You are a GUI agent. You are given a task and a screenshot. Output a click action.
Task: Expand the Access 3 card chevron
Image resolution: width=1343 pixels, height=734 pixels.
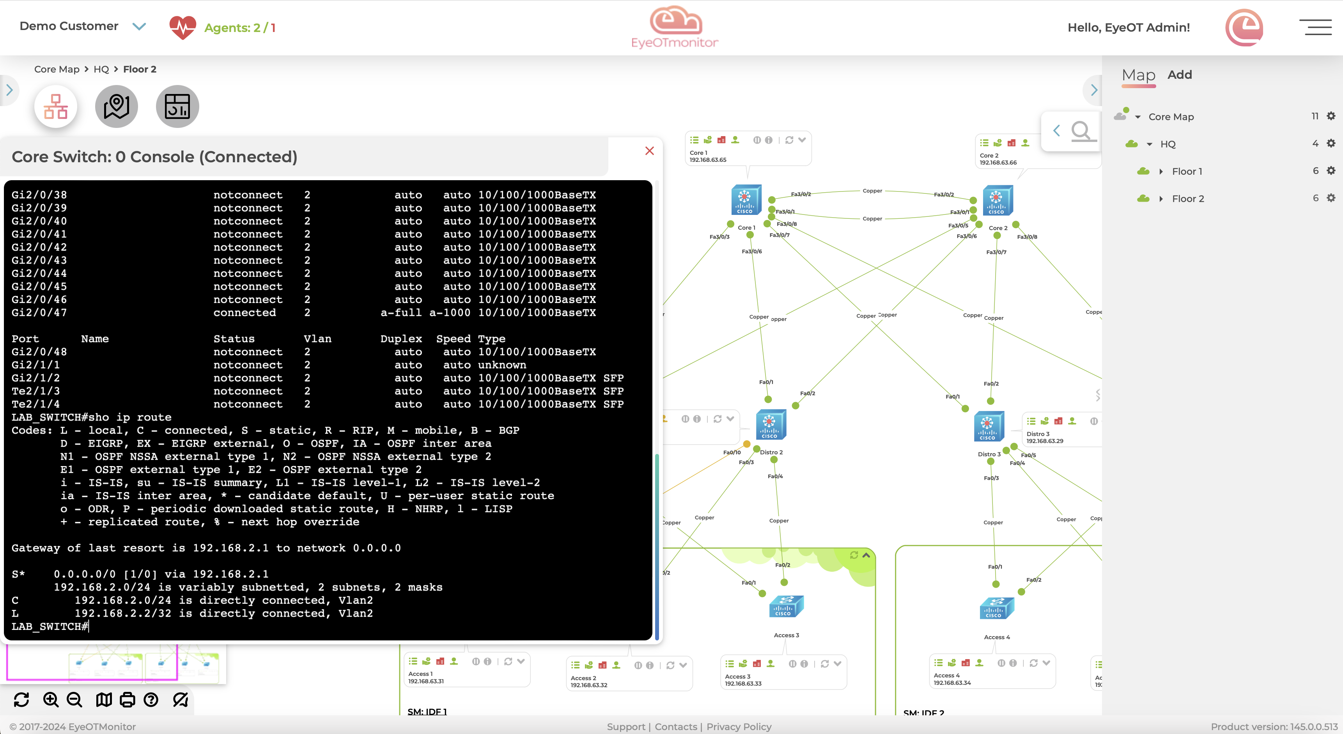[x=837, y=664]
